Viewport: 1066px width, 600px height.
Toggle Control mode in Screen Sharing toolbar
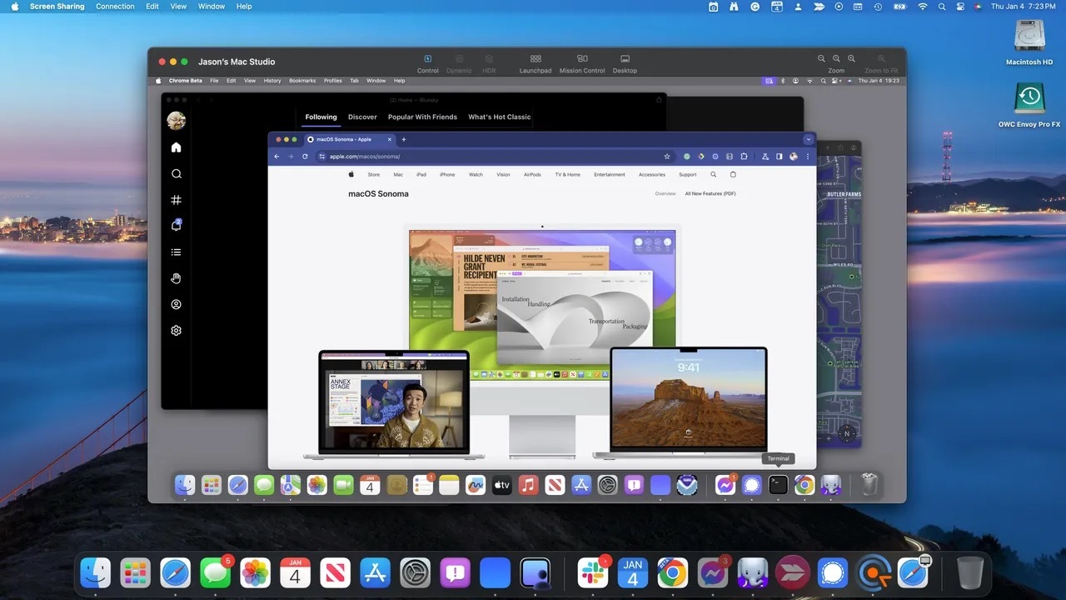(427, 63)
